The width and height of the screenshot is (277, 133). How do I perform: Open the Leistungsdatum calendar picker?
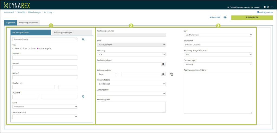(x=163, y=74)
